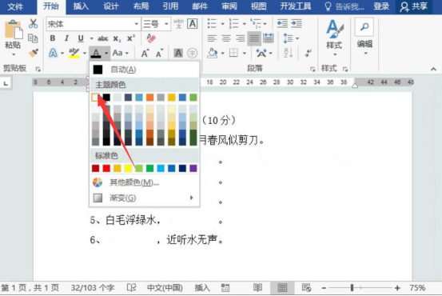This screenshot has width=442, height=296.
Task: Click the Shrink Font icon
Action: (159, 53)
